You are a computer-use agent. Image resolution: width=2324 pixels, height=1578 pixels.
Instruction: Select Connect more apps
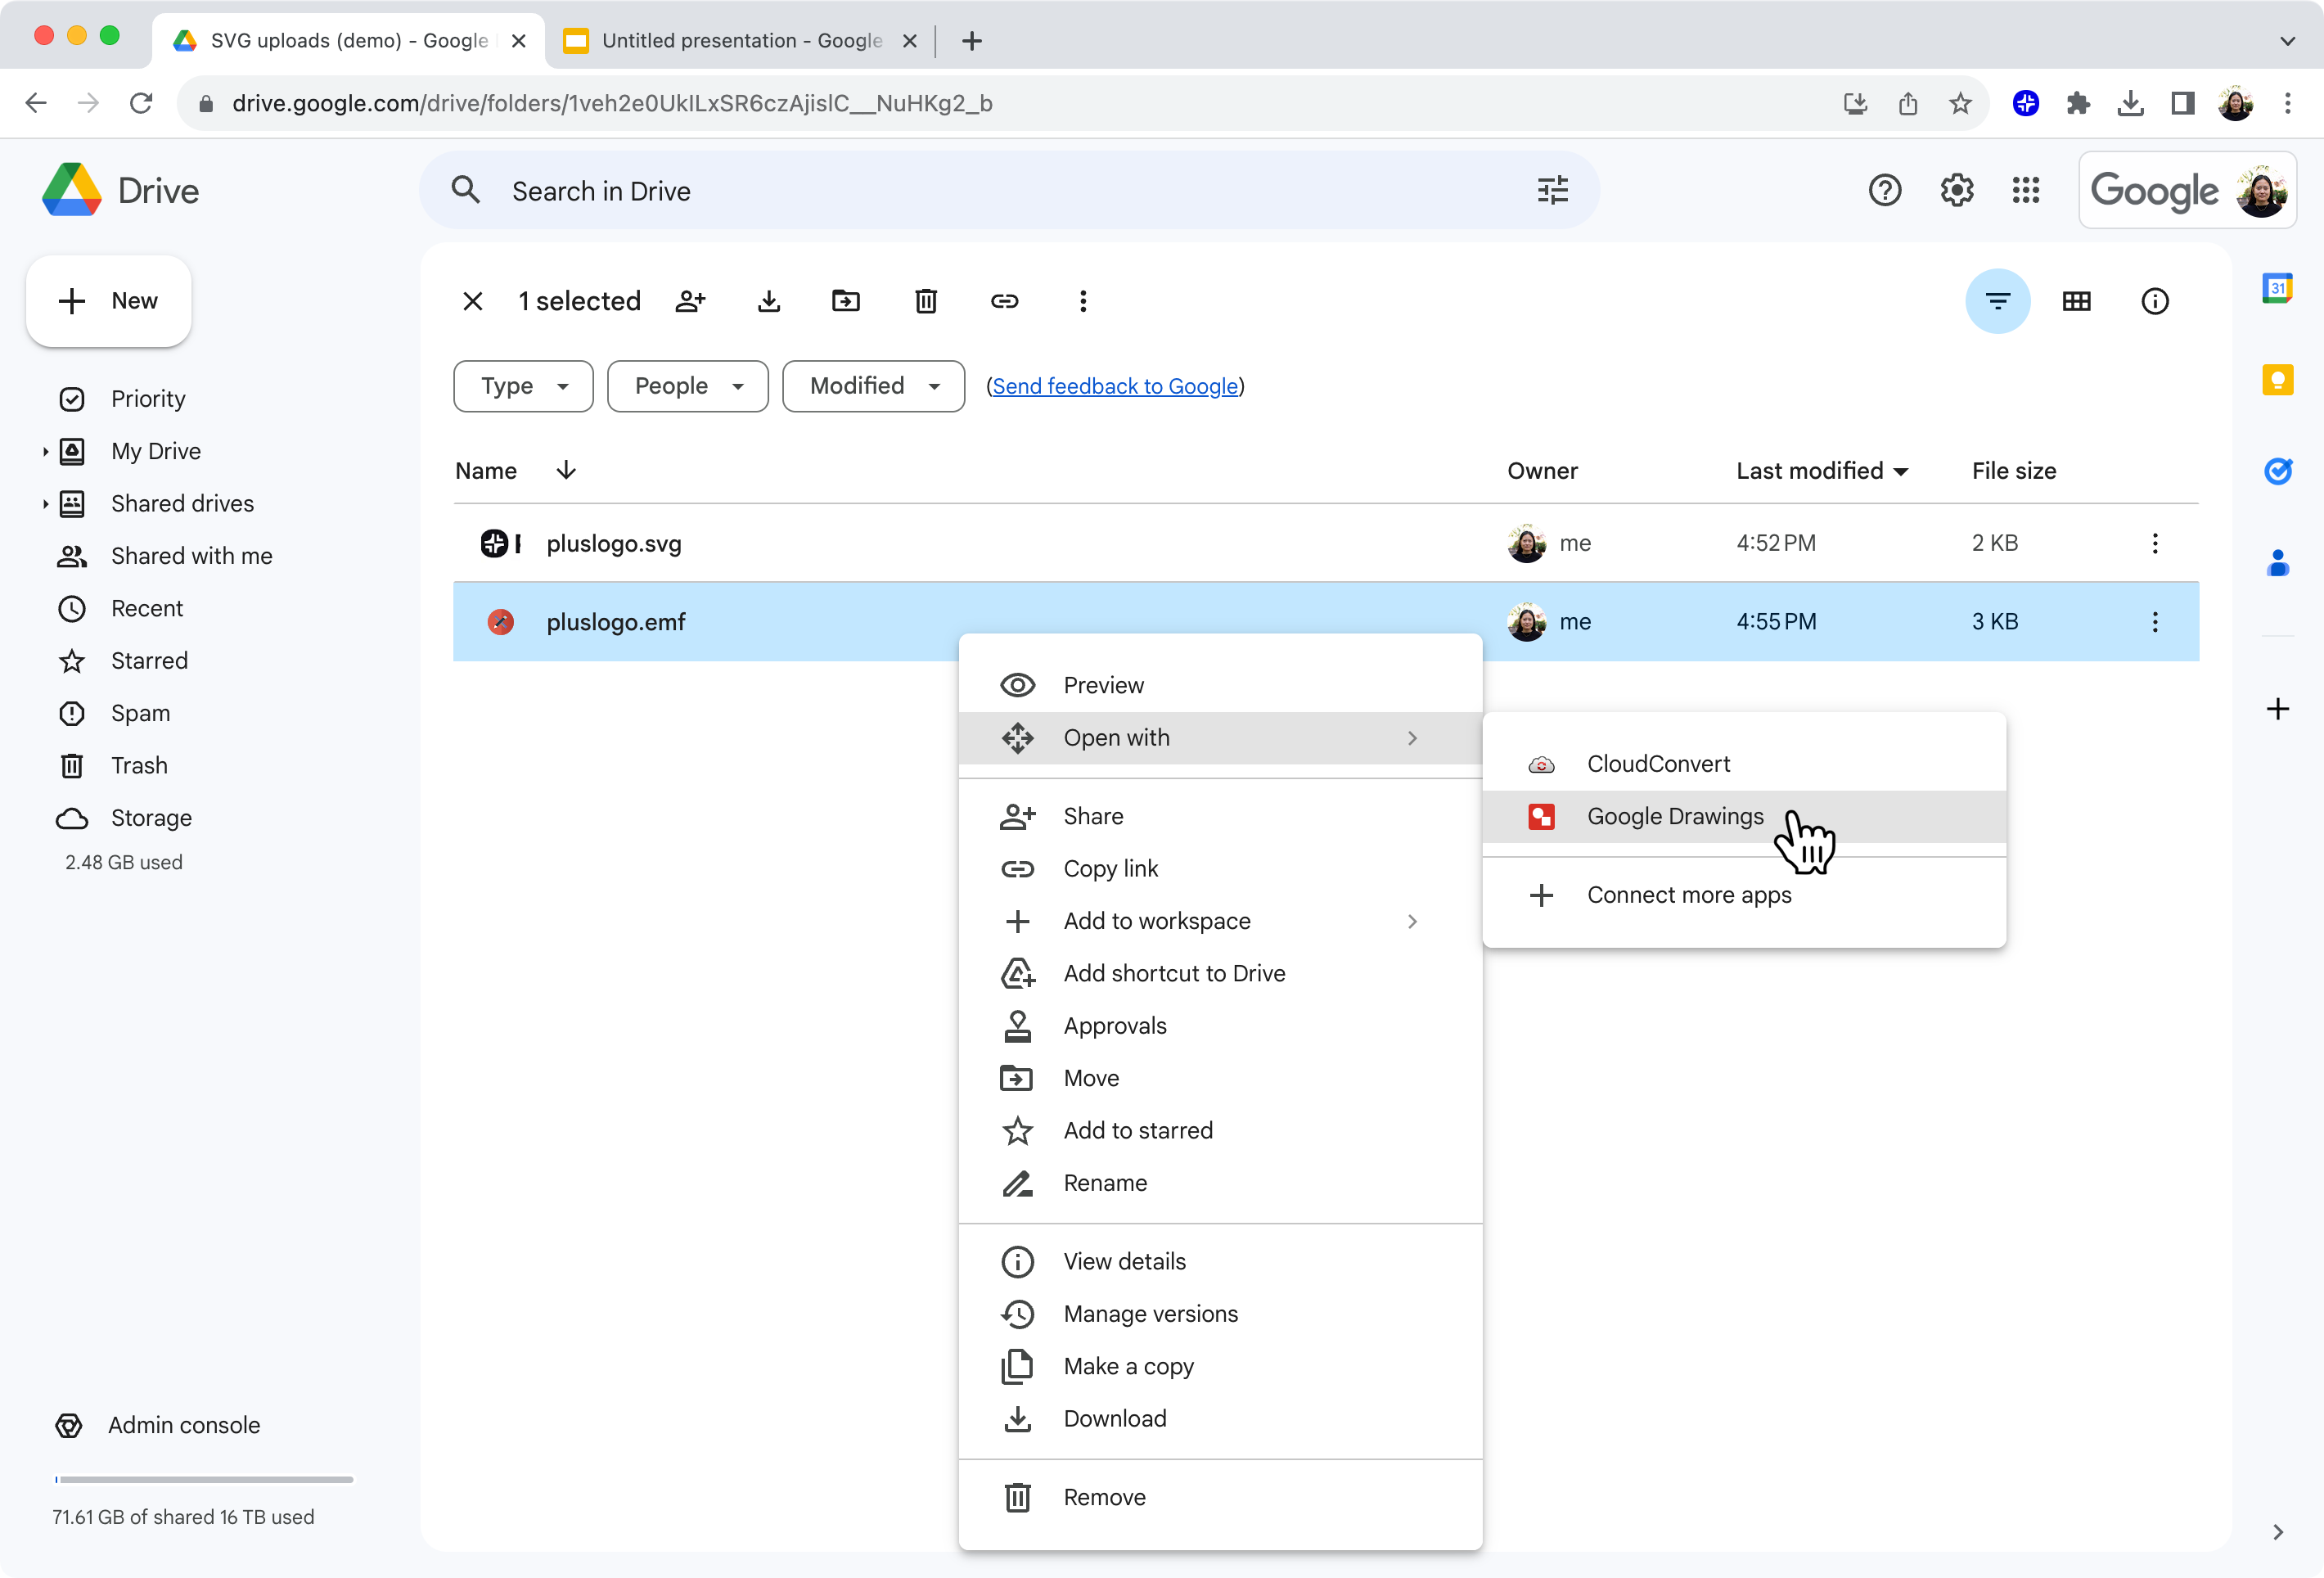click(1743, 895)
